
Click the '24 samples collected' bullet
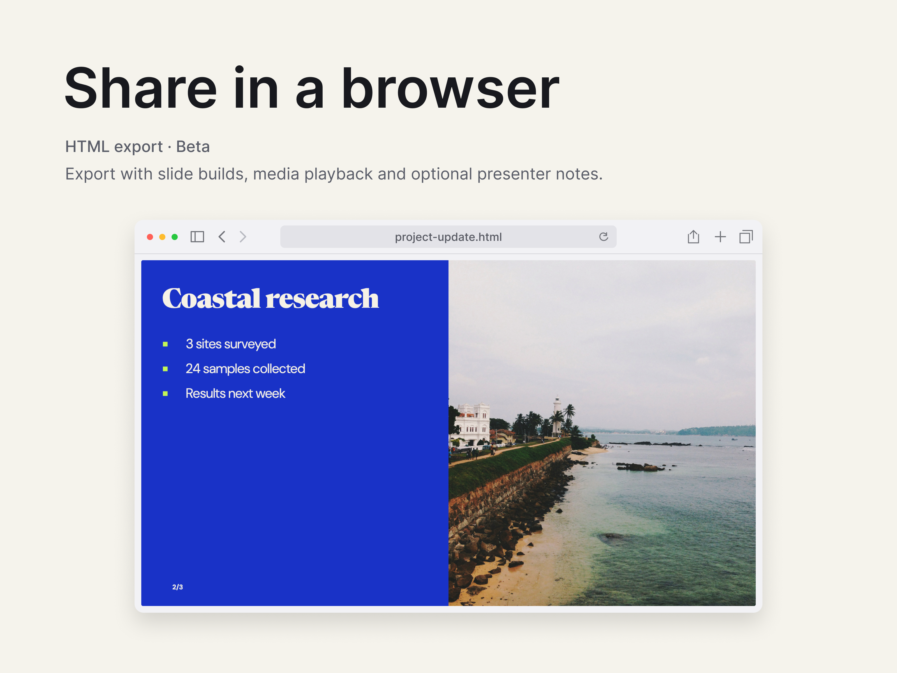point(245,369)
